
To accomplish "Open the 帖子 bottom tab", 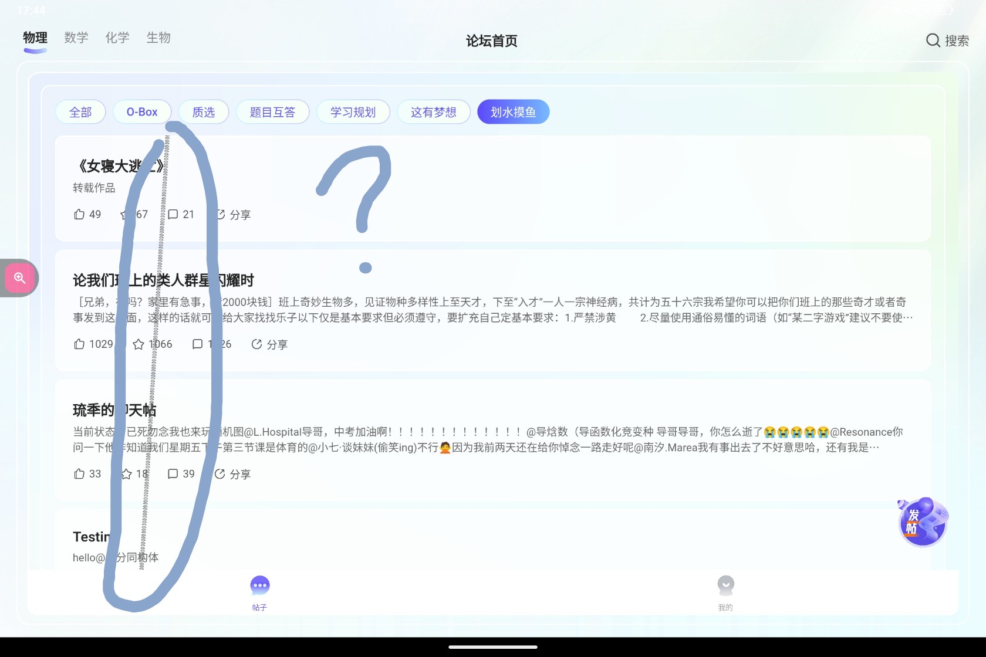I will [x=259, y=593].
